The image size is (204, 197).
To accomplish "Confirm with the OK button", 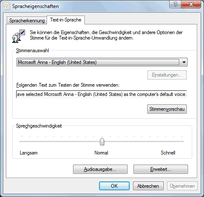I will pos(114,186).
